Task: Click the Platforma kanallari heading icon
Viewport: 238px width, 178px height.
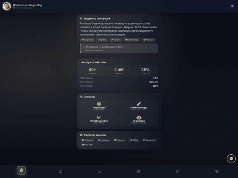Action: click(81, 135)
